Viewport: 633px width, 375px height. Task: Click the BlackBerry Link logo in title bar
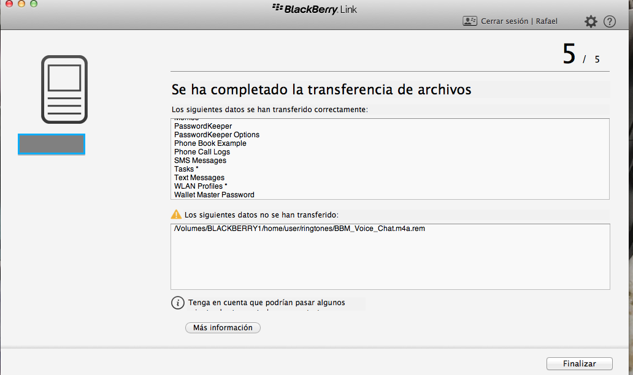(314, 9)
